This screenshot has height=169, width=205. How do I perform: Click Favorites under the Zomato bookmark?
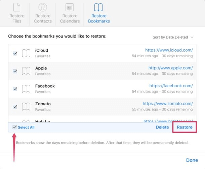point(43,110)
